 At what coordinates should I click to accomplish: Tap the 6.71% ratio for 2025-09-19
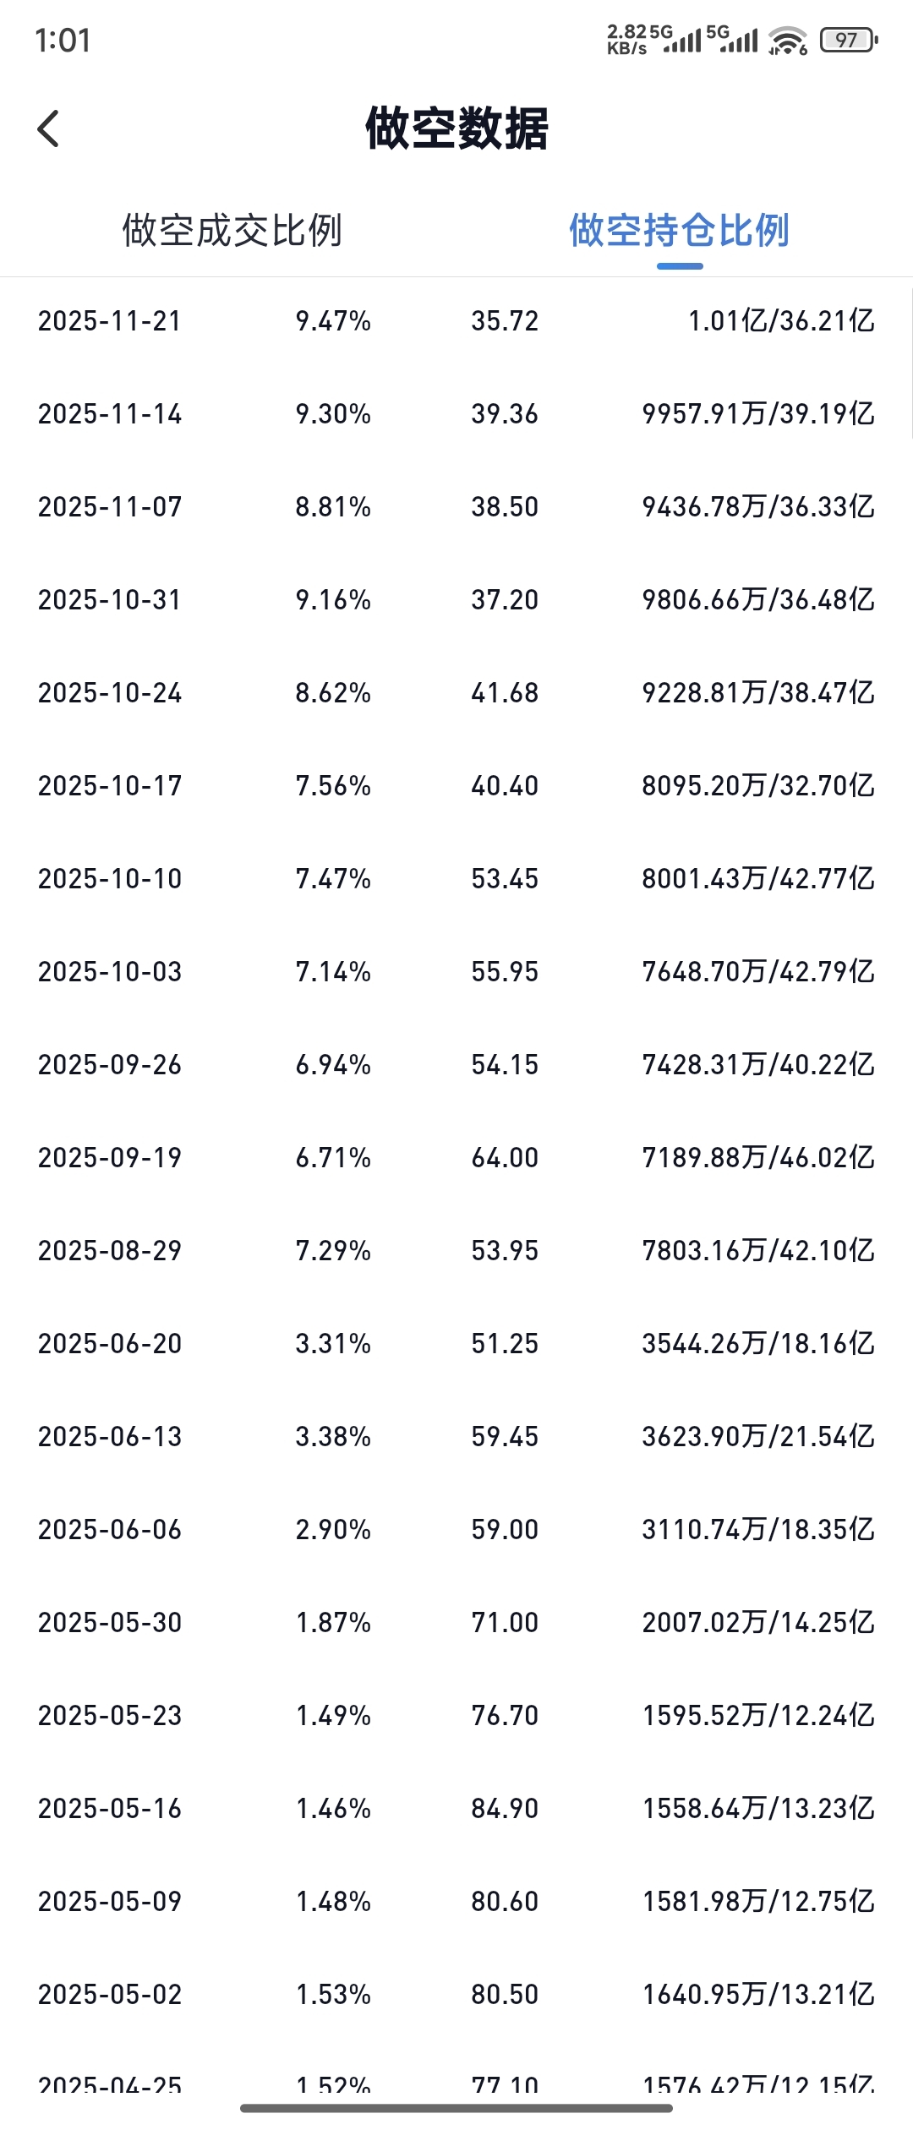(333, 1158)
